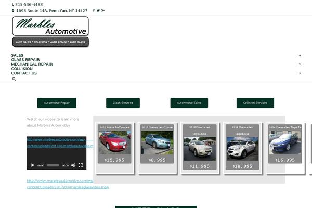This screenshot has height=208, width=312.
Task: Expand the Contact Us menu chevron
Action: point(300,73)
